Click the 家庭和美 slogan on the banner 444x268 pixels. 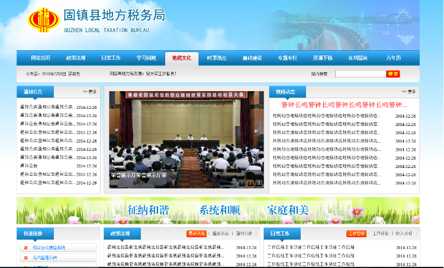click(x=288, y=210)
